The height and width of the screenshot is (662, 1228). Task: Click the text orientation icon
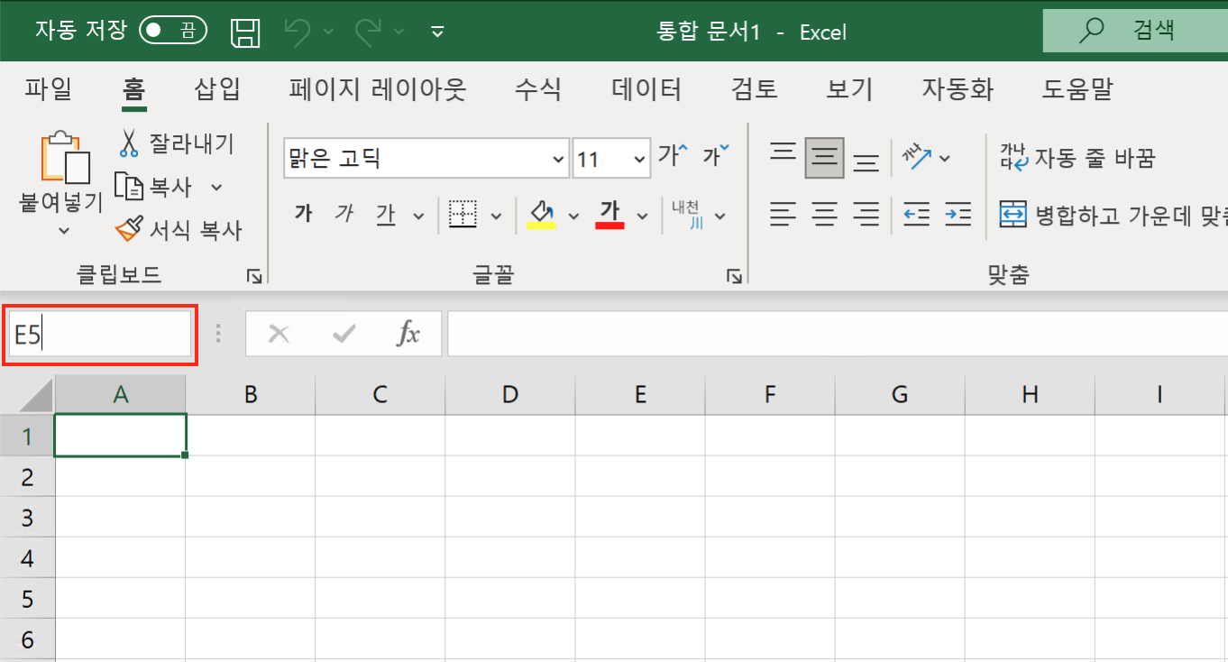pyautogui.click(x=917, y=158)
